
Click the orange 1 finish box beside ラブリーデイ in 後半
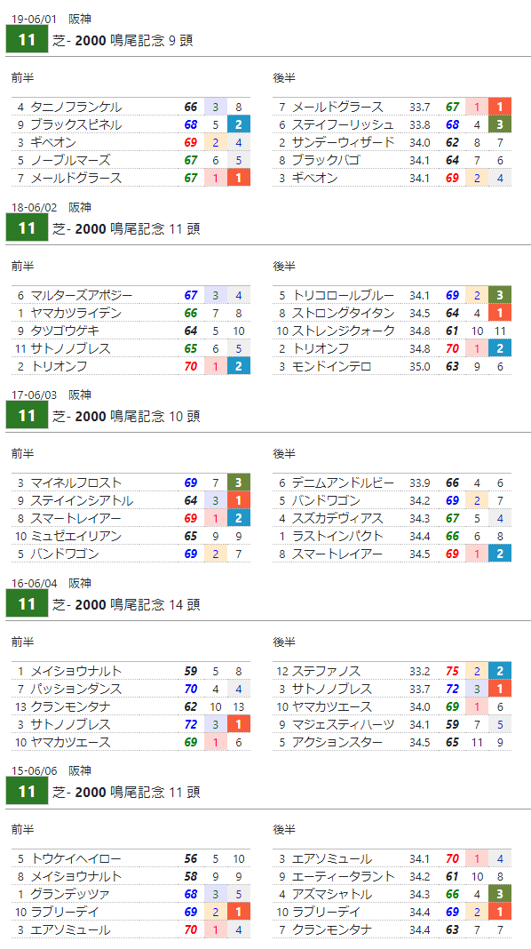click(x=500, y=912)
